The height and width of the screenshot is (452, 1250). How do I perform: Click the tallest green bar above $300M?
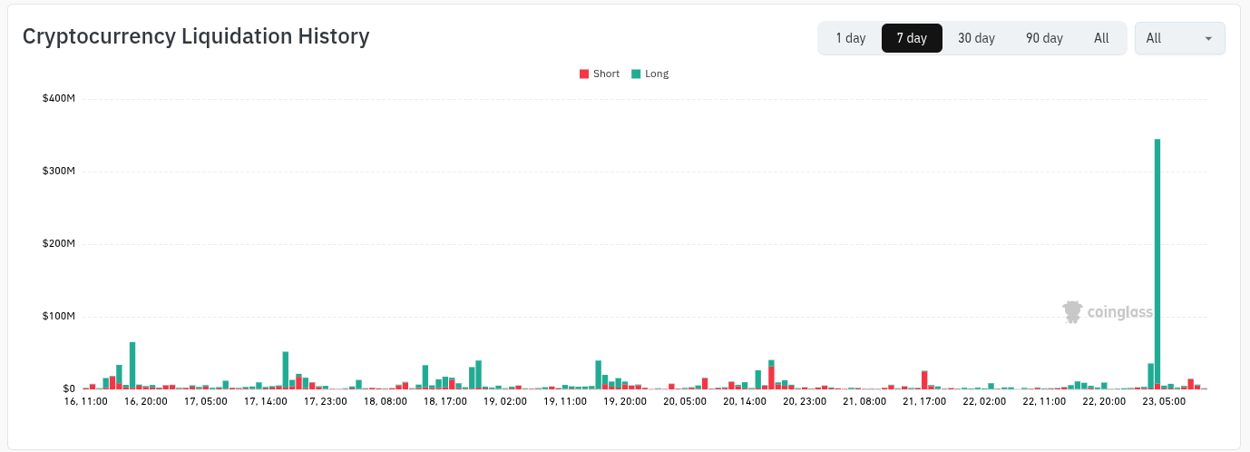[1157, 263]
